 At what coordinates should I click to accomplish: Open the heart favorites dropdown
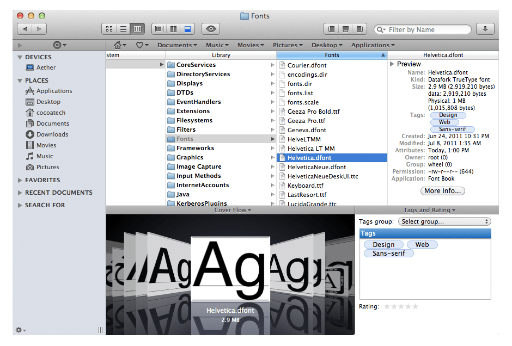click(x=142, y=45)
